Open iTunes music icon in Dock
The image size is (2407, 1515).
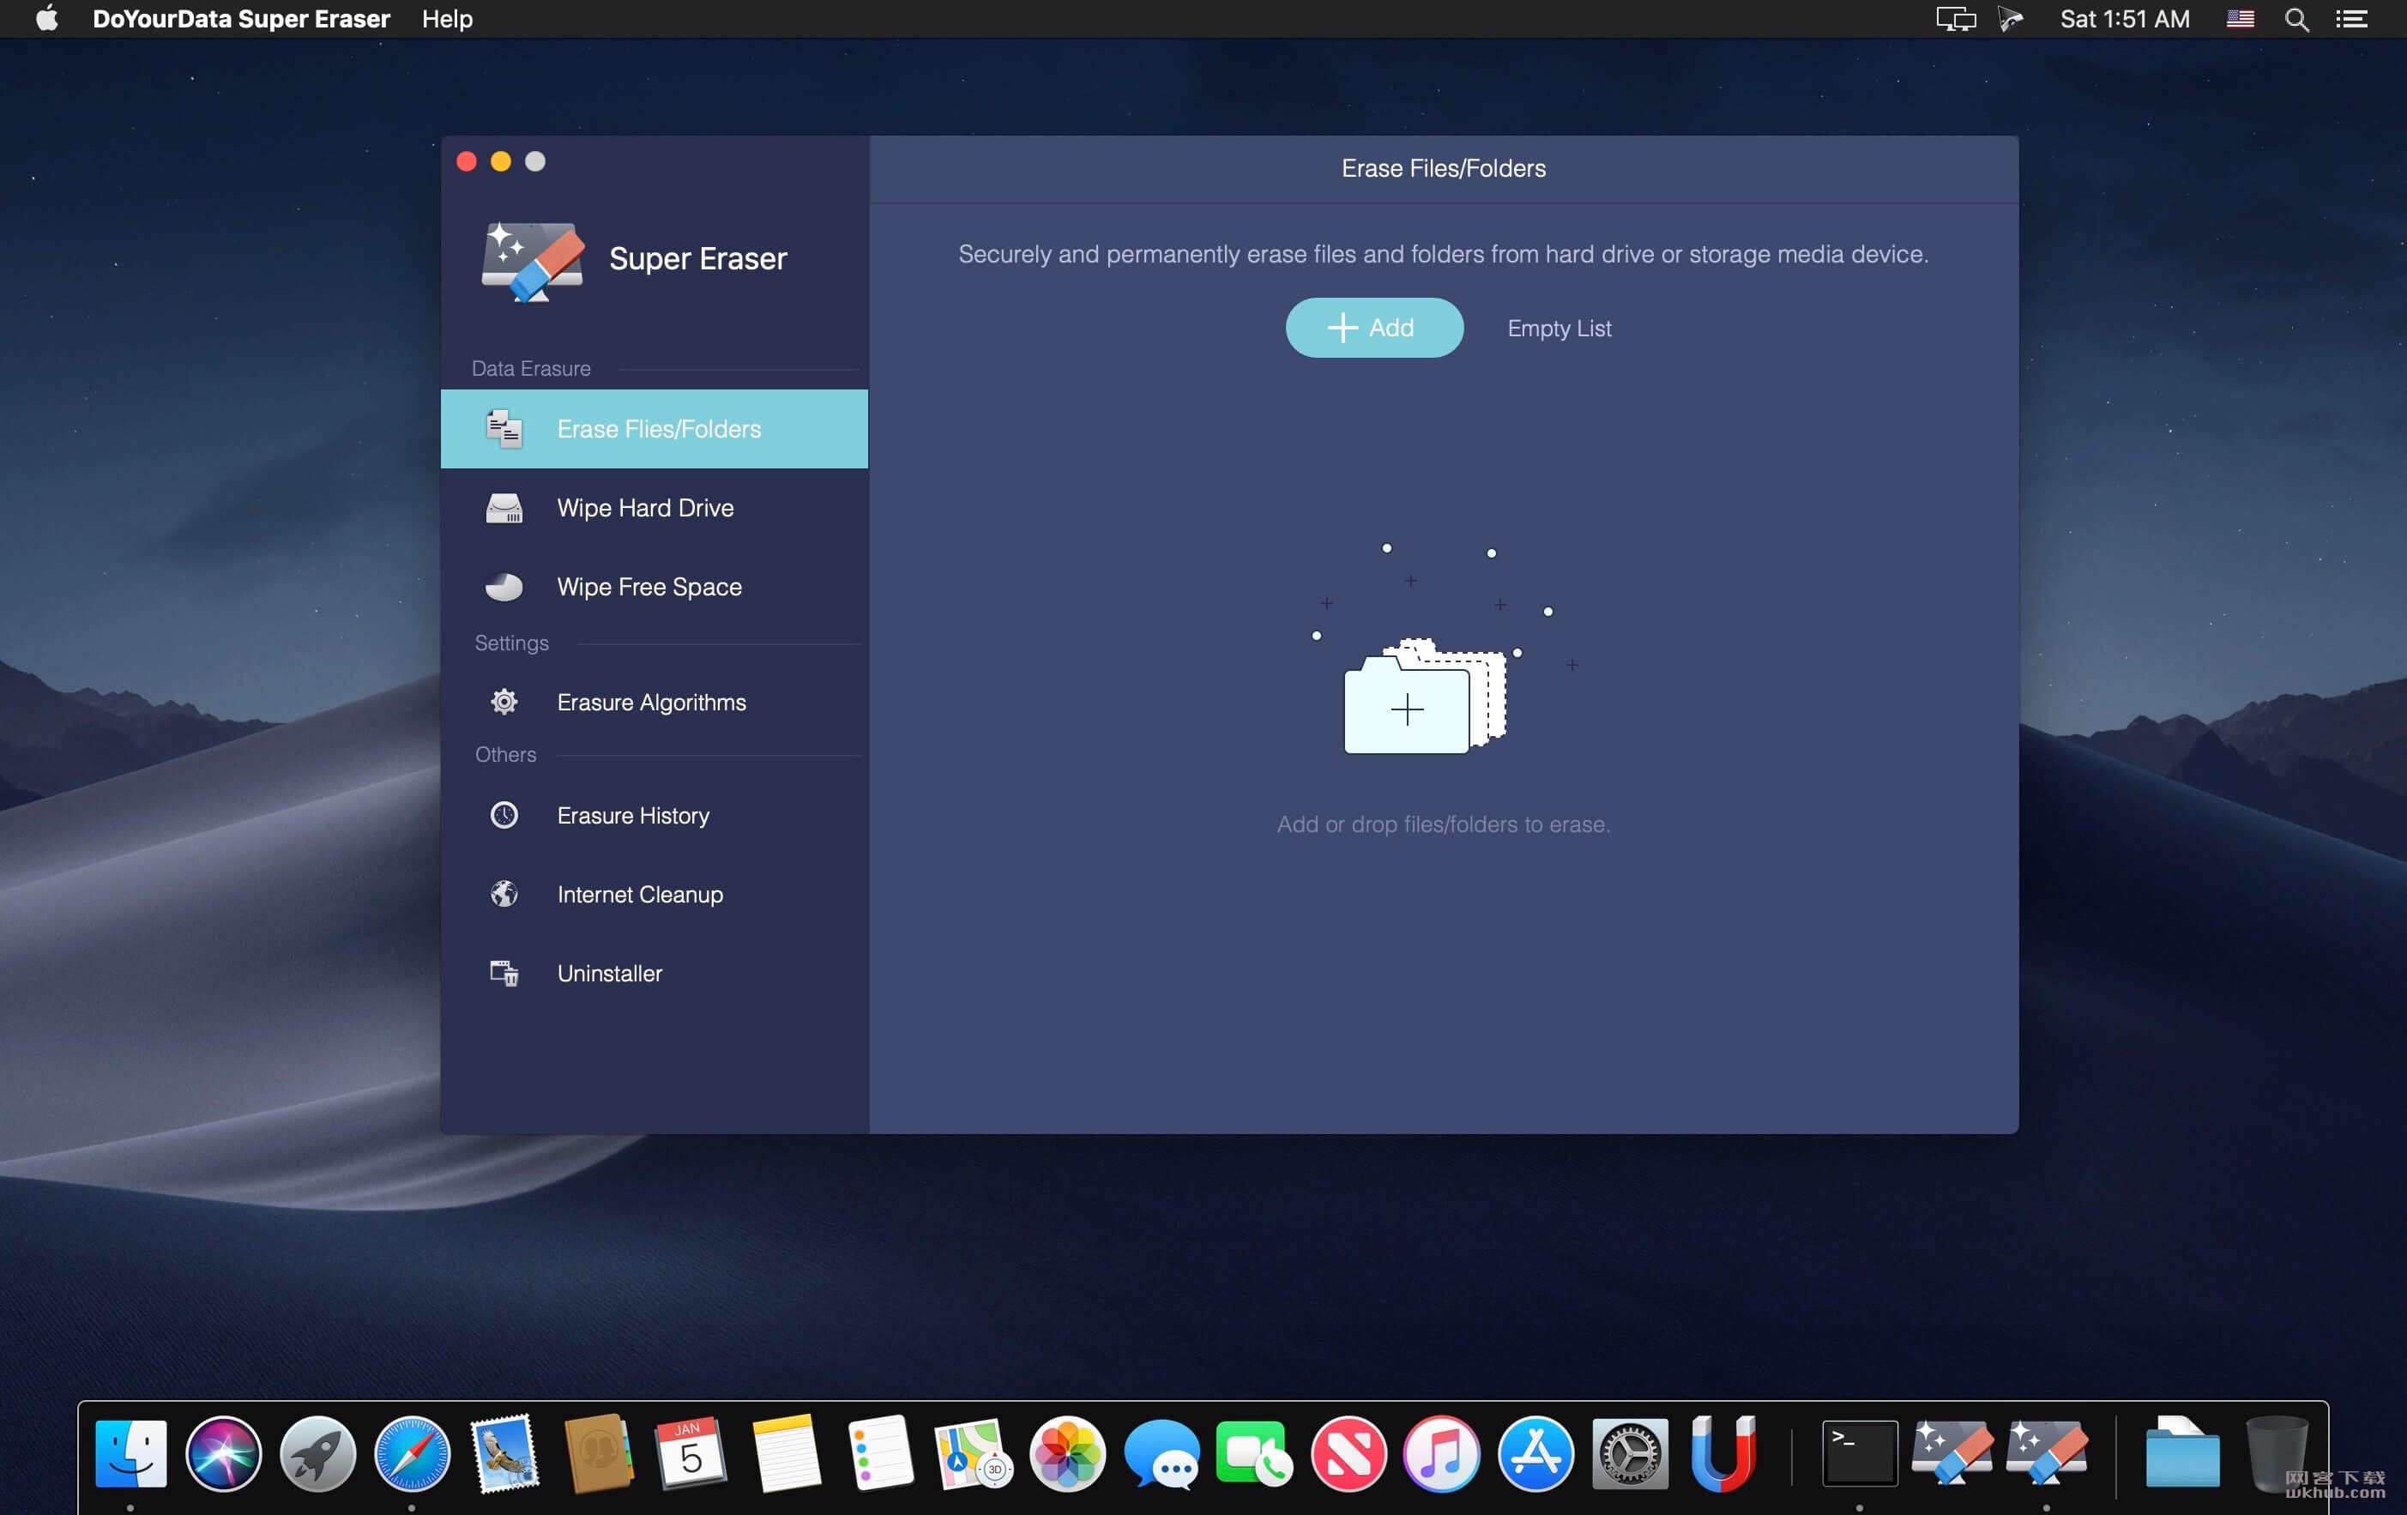(x=1441, y=1453)
